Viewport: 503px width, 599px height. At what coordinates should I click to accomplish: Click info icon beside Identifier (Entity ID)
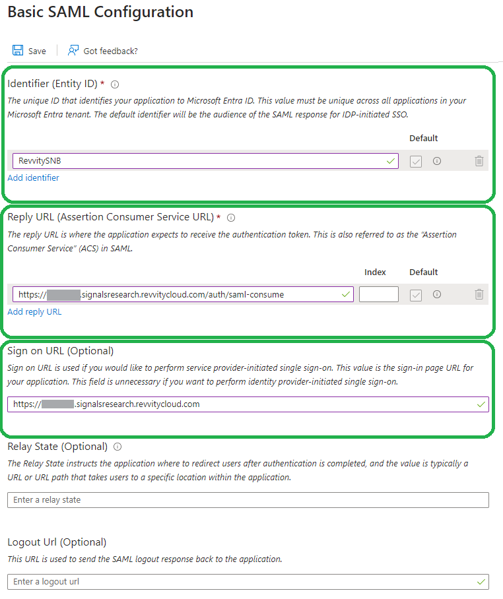click(115, 84)
